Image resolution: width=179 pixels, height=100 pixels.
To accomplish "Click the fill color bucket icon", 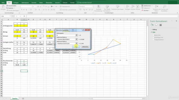I will [36, 10].
